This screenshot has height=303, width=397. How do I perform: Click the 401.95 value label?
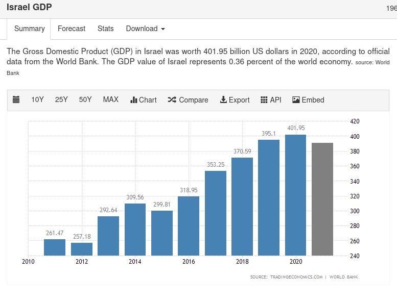pyautogui.click(x=296, y=128)
